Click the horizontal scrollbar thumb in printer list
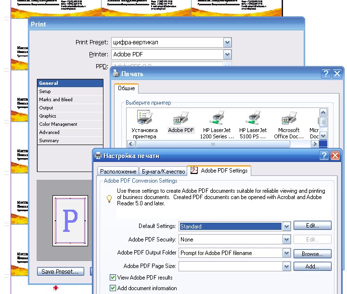Screen dimensions: 347x294 click(x=213, y=144)
